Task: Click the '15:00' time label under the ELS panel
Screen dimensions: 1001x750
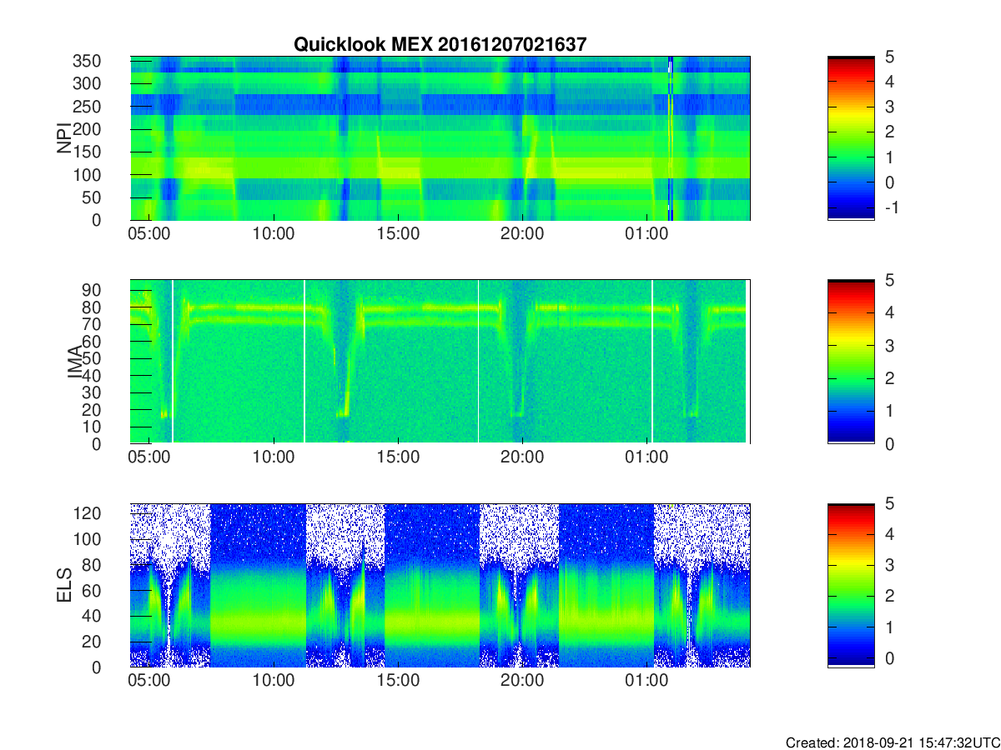Action: (398, 682)
